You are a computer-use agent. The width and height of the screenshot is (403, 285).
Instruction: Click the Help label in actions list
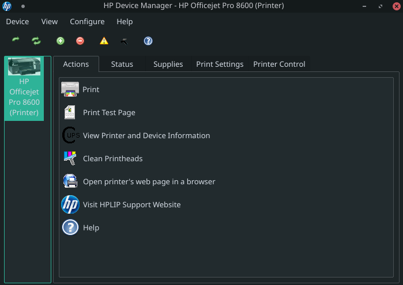click(91, 228)
